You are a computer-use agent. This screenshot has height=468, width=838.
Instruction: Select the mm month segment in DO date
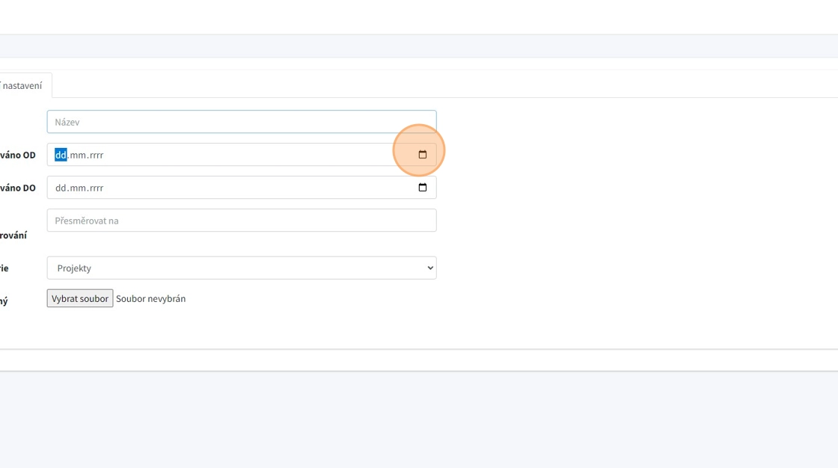[x=77, y=188]
